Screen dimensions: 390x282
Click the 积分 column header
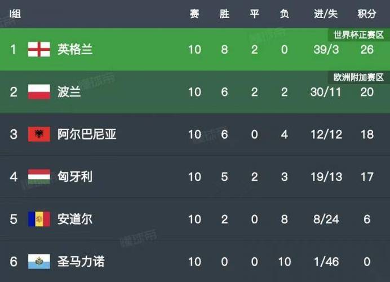tap(367, 14)
